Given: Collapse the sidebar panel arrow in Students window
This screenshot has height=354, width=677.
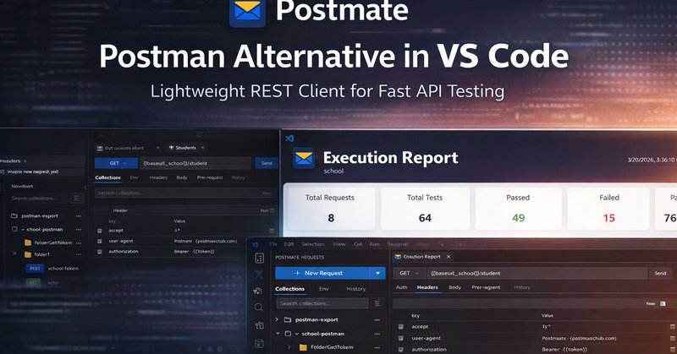Looking at the screenshot, I should click(x=85, y=187).
